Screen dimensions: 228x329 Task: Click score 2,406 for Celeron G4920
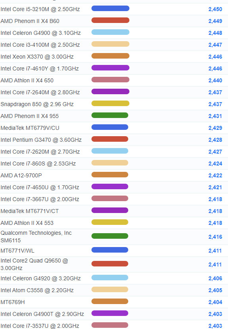[x=215, y=278]
